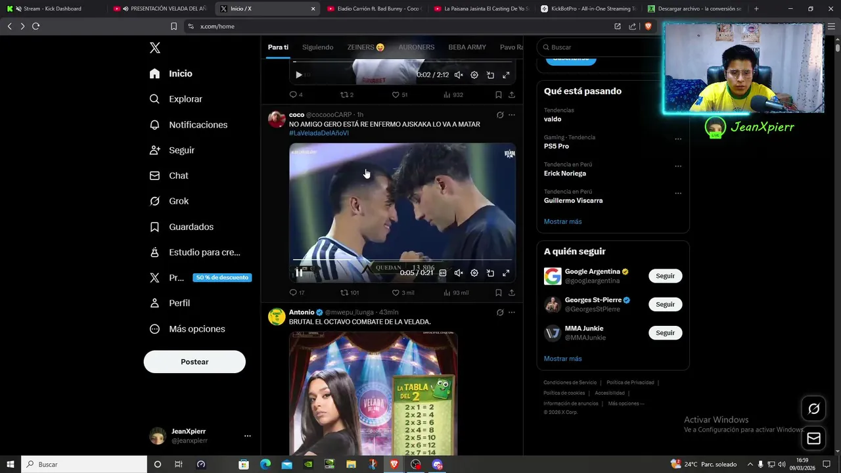Unmute coco's 0:21 video

[x=459, y=273]
